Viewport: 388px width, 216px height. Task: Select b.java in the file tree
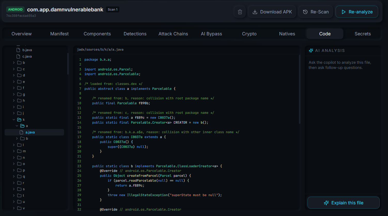(x=34, y=50)
